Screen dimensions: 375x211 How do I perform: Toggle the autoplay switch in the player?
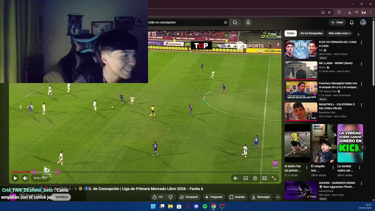(235, 178)
